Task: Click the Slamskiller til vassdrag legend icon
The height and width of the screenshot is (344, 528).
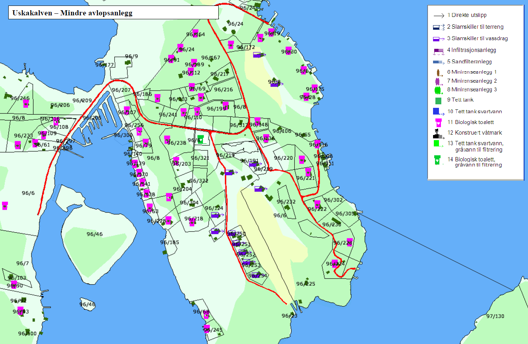Action: point(439,39)
